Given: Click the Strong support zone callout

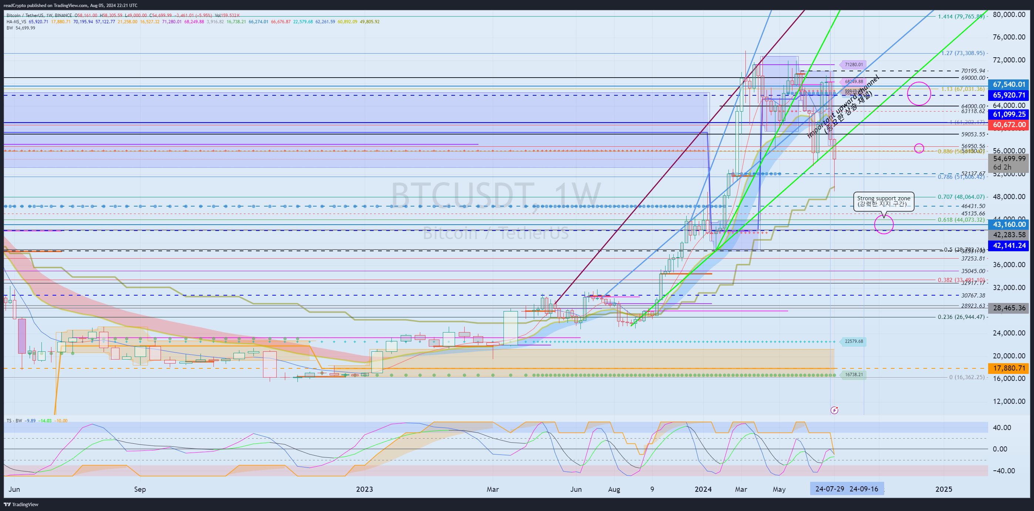Looking at the screenshot, I should click(883, 201).
